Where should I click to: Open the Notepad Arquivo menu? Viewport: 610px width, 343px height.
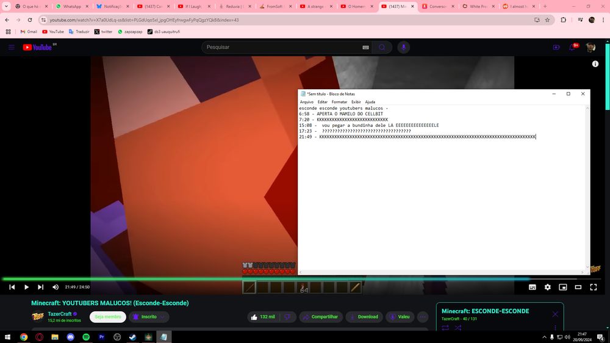point(307,102)
